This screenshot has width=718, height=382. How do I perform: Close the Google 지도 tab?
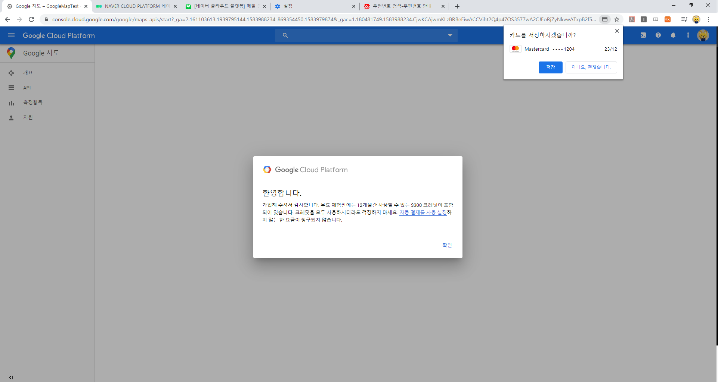(x=86, y=6)
